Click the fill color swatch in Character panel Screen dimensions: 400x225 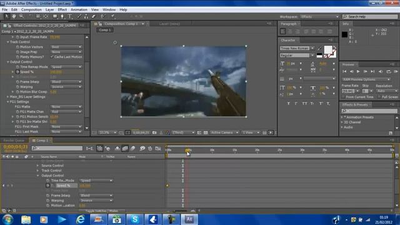click(x=328, y=49)
